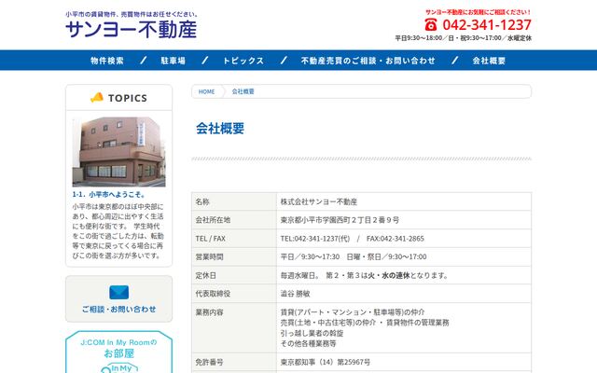The height and width of the screenshot is (373, 597).
Task: Click the blue envelope mail icon
Action: click(x=118, y=292)
